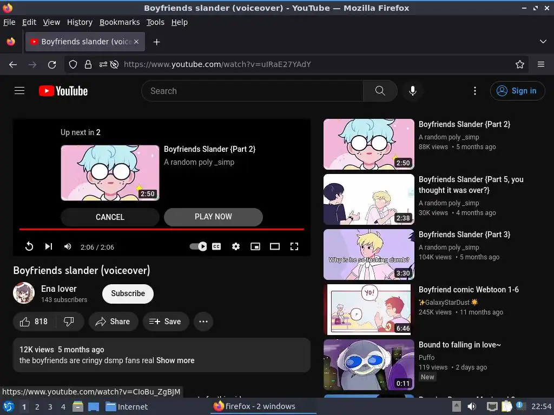The image size is (554, 415).
Task: Open the Bookmarks menu
Action: [120, 22]
